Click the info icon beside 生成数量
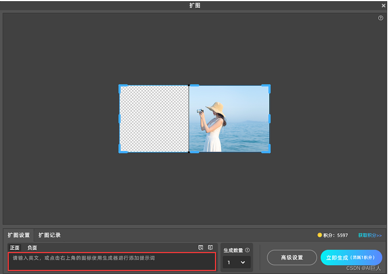 [x=248, y=250]
